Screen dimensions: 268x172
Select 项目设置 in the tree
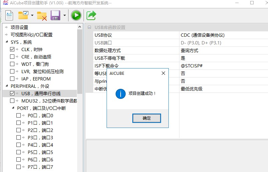pos(19,27)
